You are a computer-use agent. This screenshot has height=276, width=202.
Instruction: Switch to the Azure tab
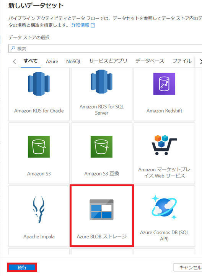(52, 61)
